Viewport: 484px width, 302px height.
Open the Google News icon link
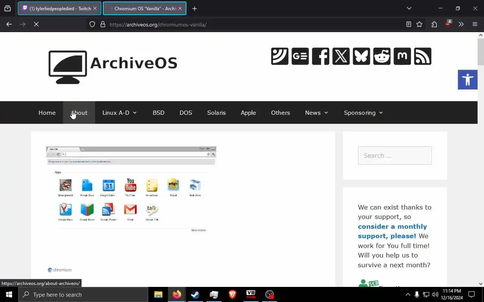pos(300,56)
